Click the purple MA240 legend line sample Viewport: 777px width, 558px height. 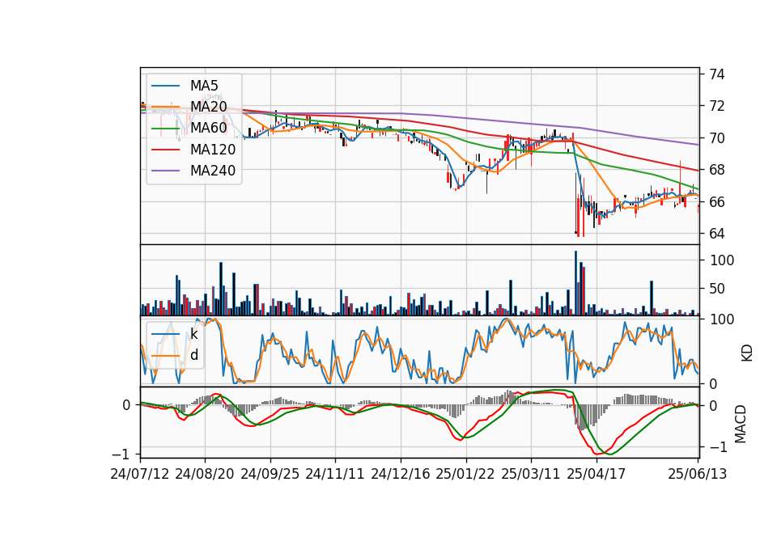coord(165,171)
